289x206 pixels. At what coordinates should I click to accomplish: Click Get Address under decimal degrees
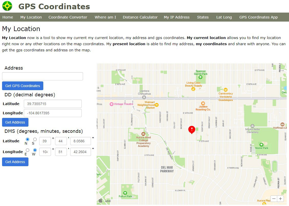(15, 122)
